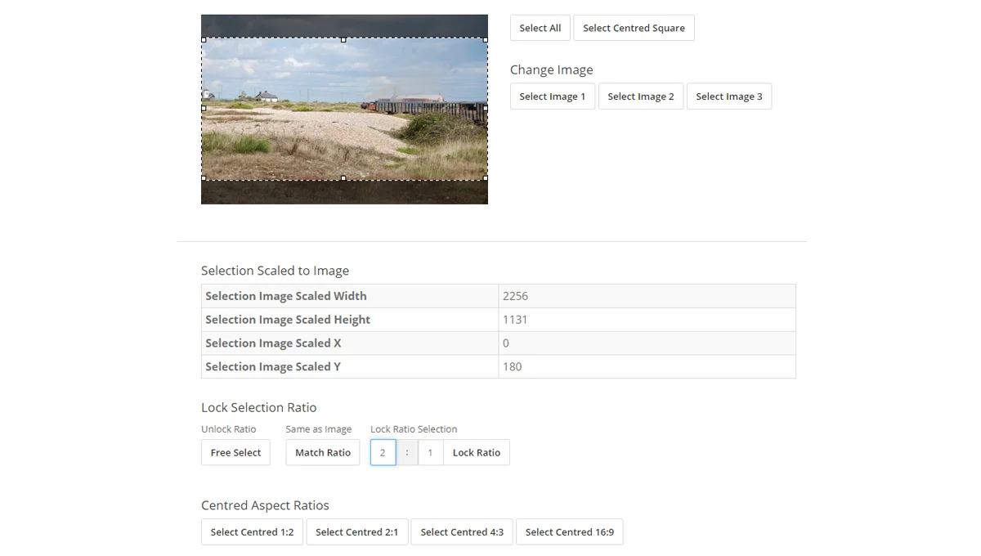981x556 pixels.
Task: Click the top-center crop selection handle
Action: 343,39
